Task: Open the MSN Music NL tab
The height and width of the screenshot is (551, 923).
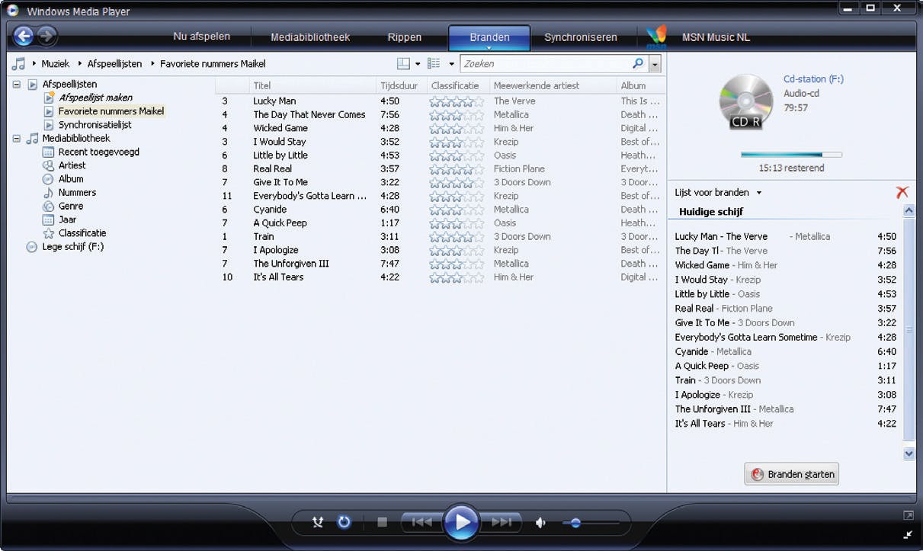Action: tap(716, 37)
